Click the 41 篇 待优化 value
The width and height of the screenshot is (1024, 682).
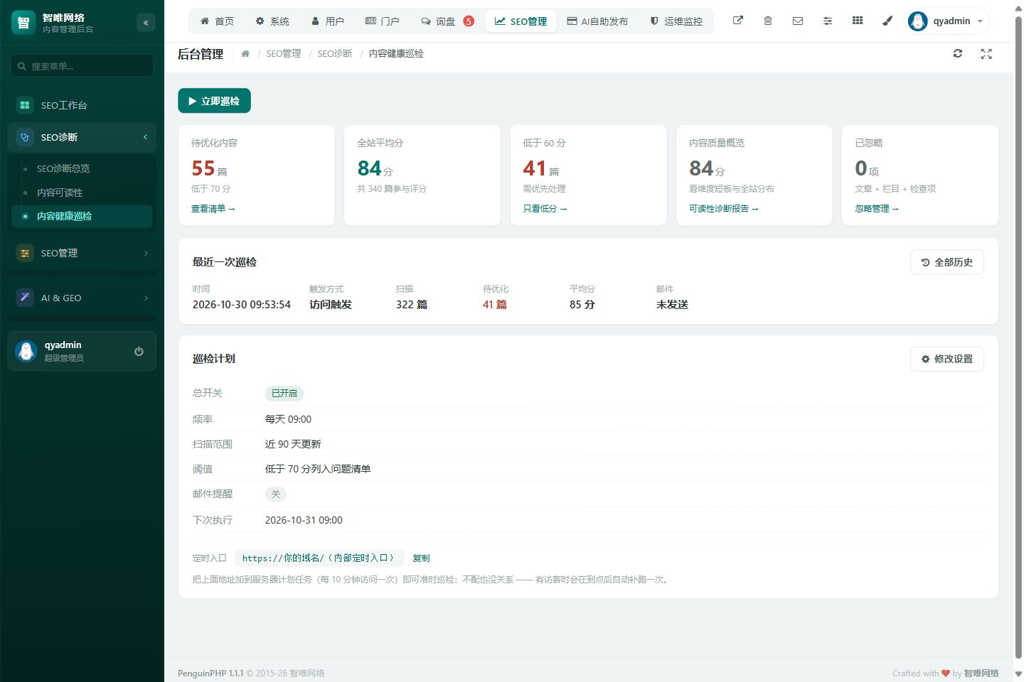[495, 304]
